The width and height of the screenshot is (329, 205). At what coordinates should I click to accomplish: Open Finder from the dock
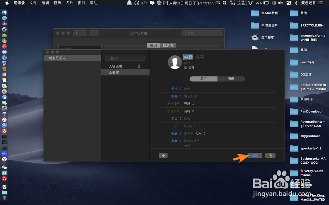[x=4, y=12]
